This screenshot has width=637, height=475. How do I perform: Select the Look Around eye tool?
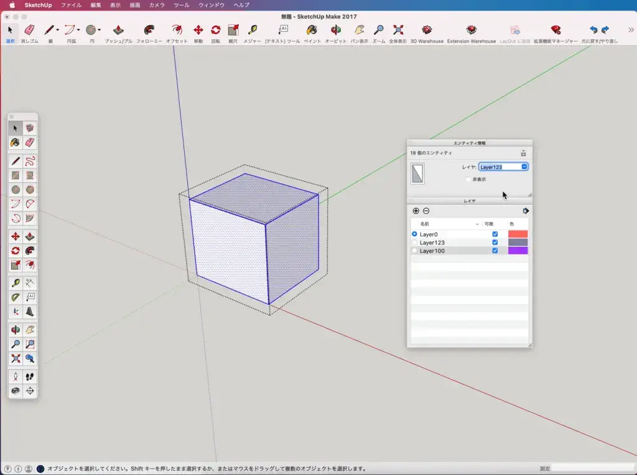click(16, 391)
